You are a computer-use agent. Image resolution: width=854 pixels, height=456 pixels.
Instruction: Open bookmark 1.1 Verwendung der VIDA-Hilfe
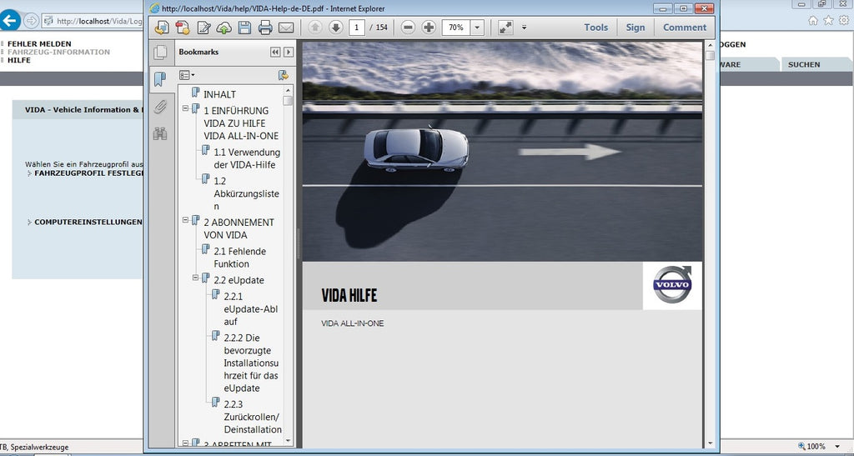coord(247,158)
